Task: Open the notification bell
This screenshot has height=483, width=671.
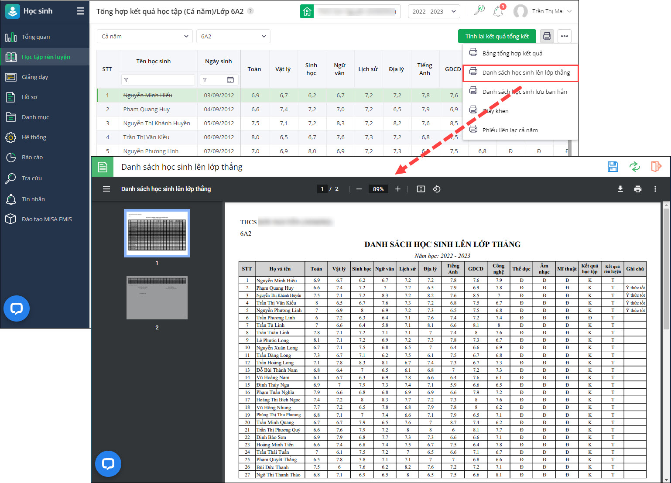Action: pos(498,11)
